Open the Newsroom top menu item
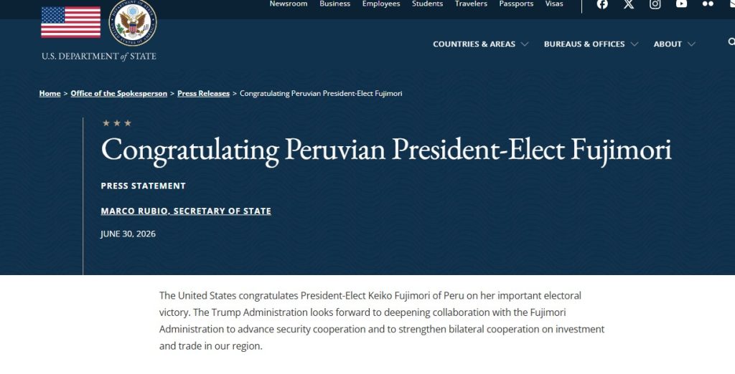Screen dimensions: 735x374 (289, 4)
